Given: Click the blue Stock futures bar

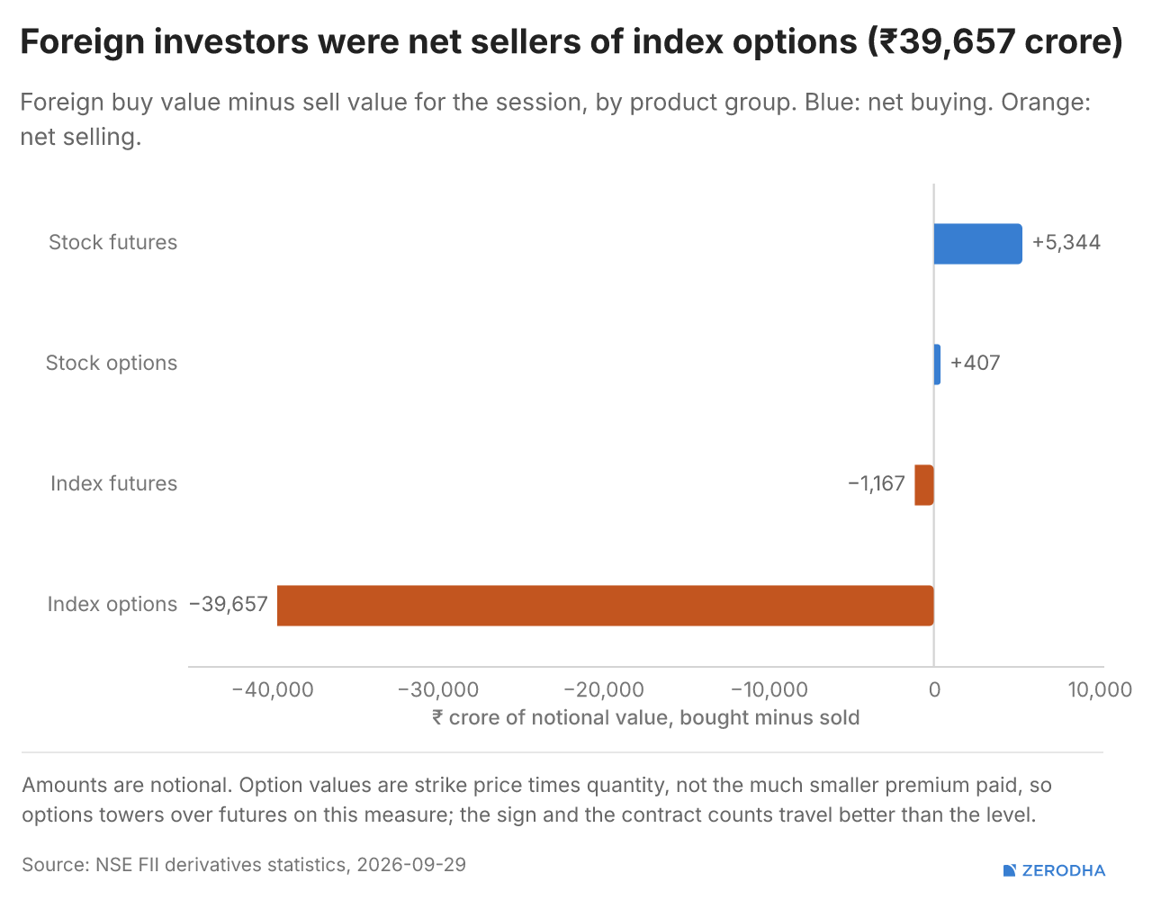Looking at the screenshot, I should point(978,244).
